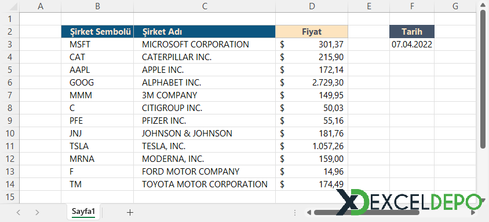This screenshot has height=222, width=489.
Task: Select the price cell 2.729,30
Action: coord(312,83)
